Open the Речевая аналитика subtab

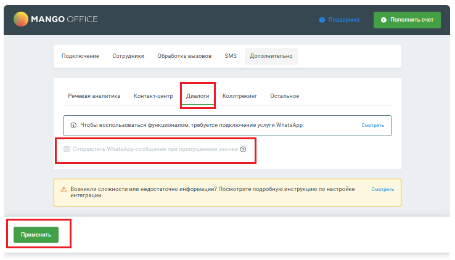tap(94, 96)
